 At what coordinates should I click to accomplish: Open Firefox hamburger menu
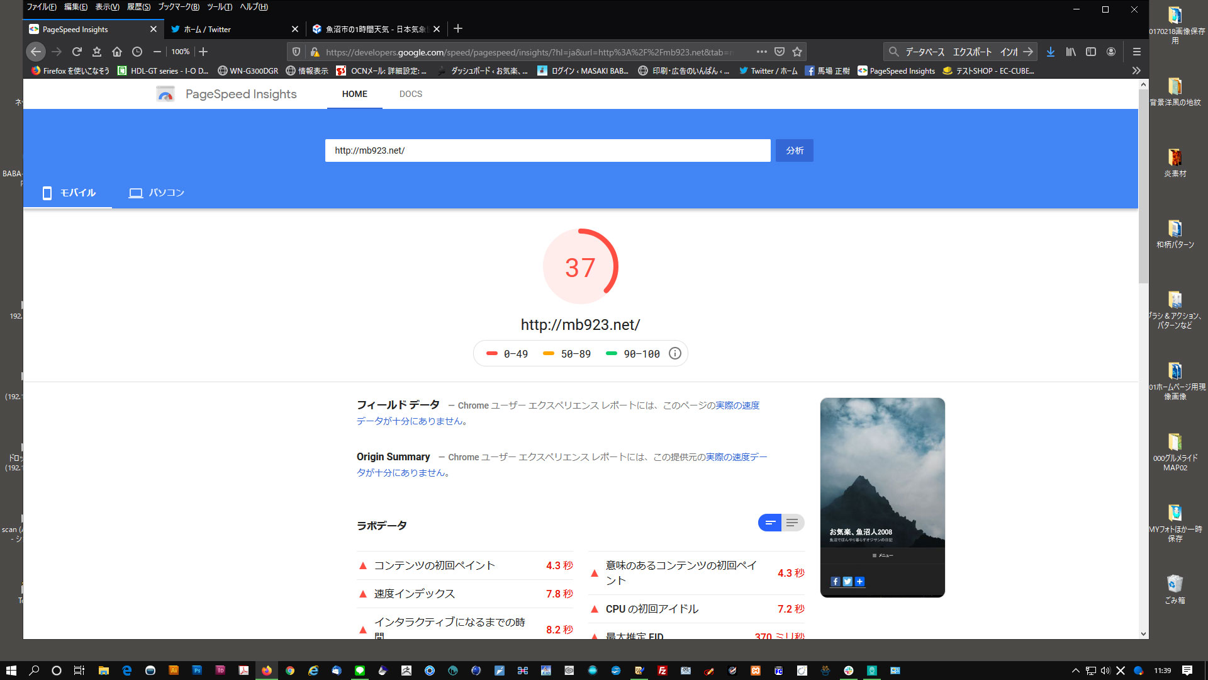1136,52
